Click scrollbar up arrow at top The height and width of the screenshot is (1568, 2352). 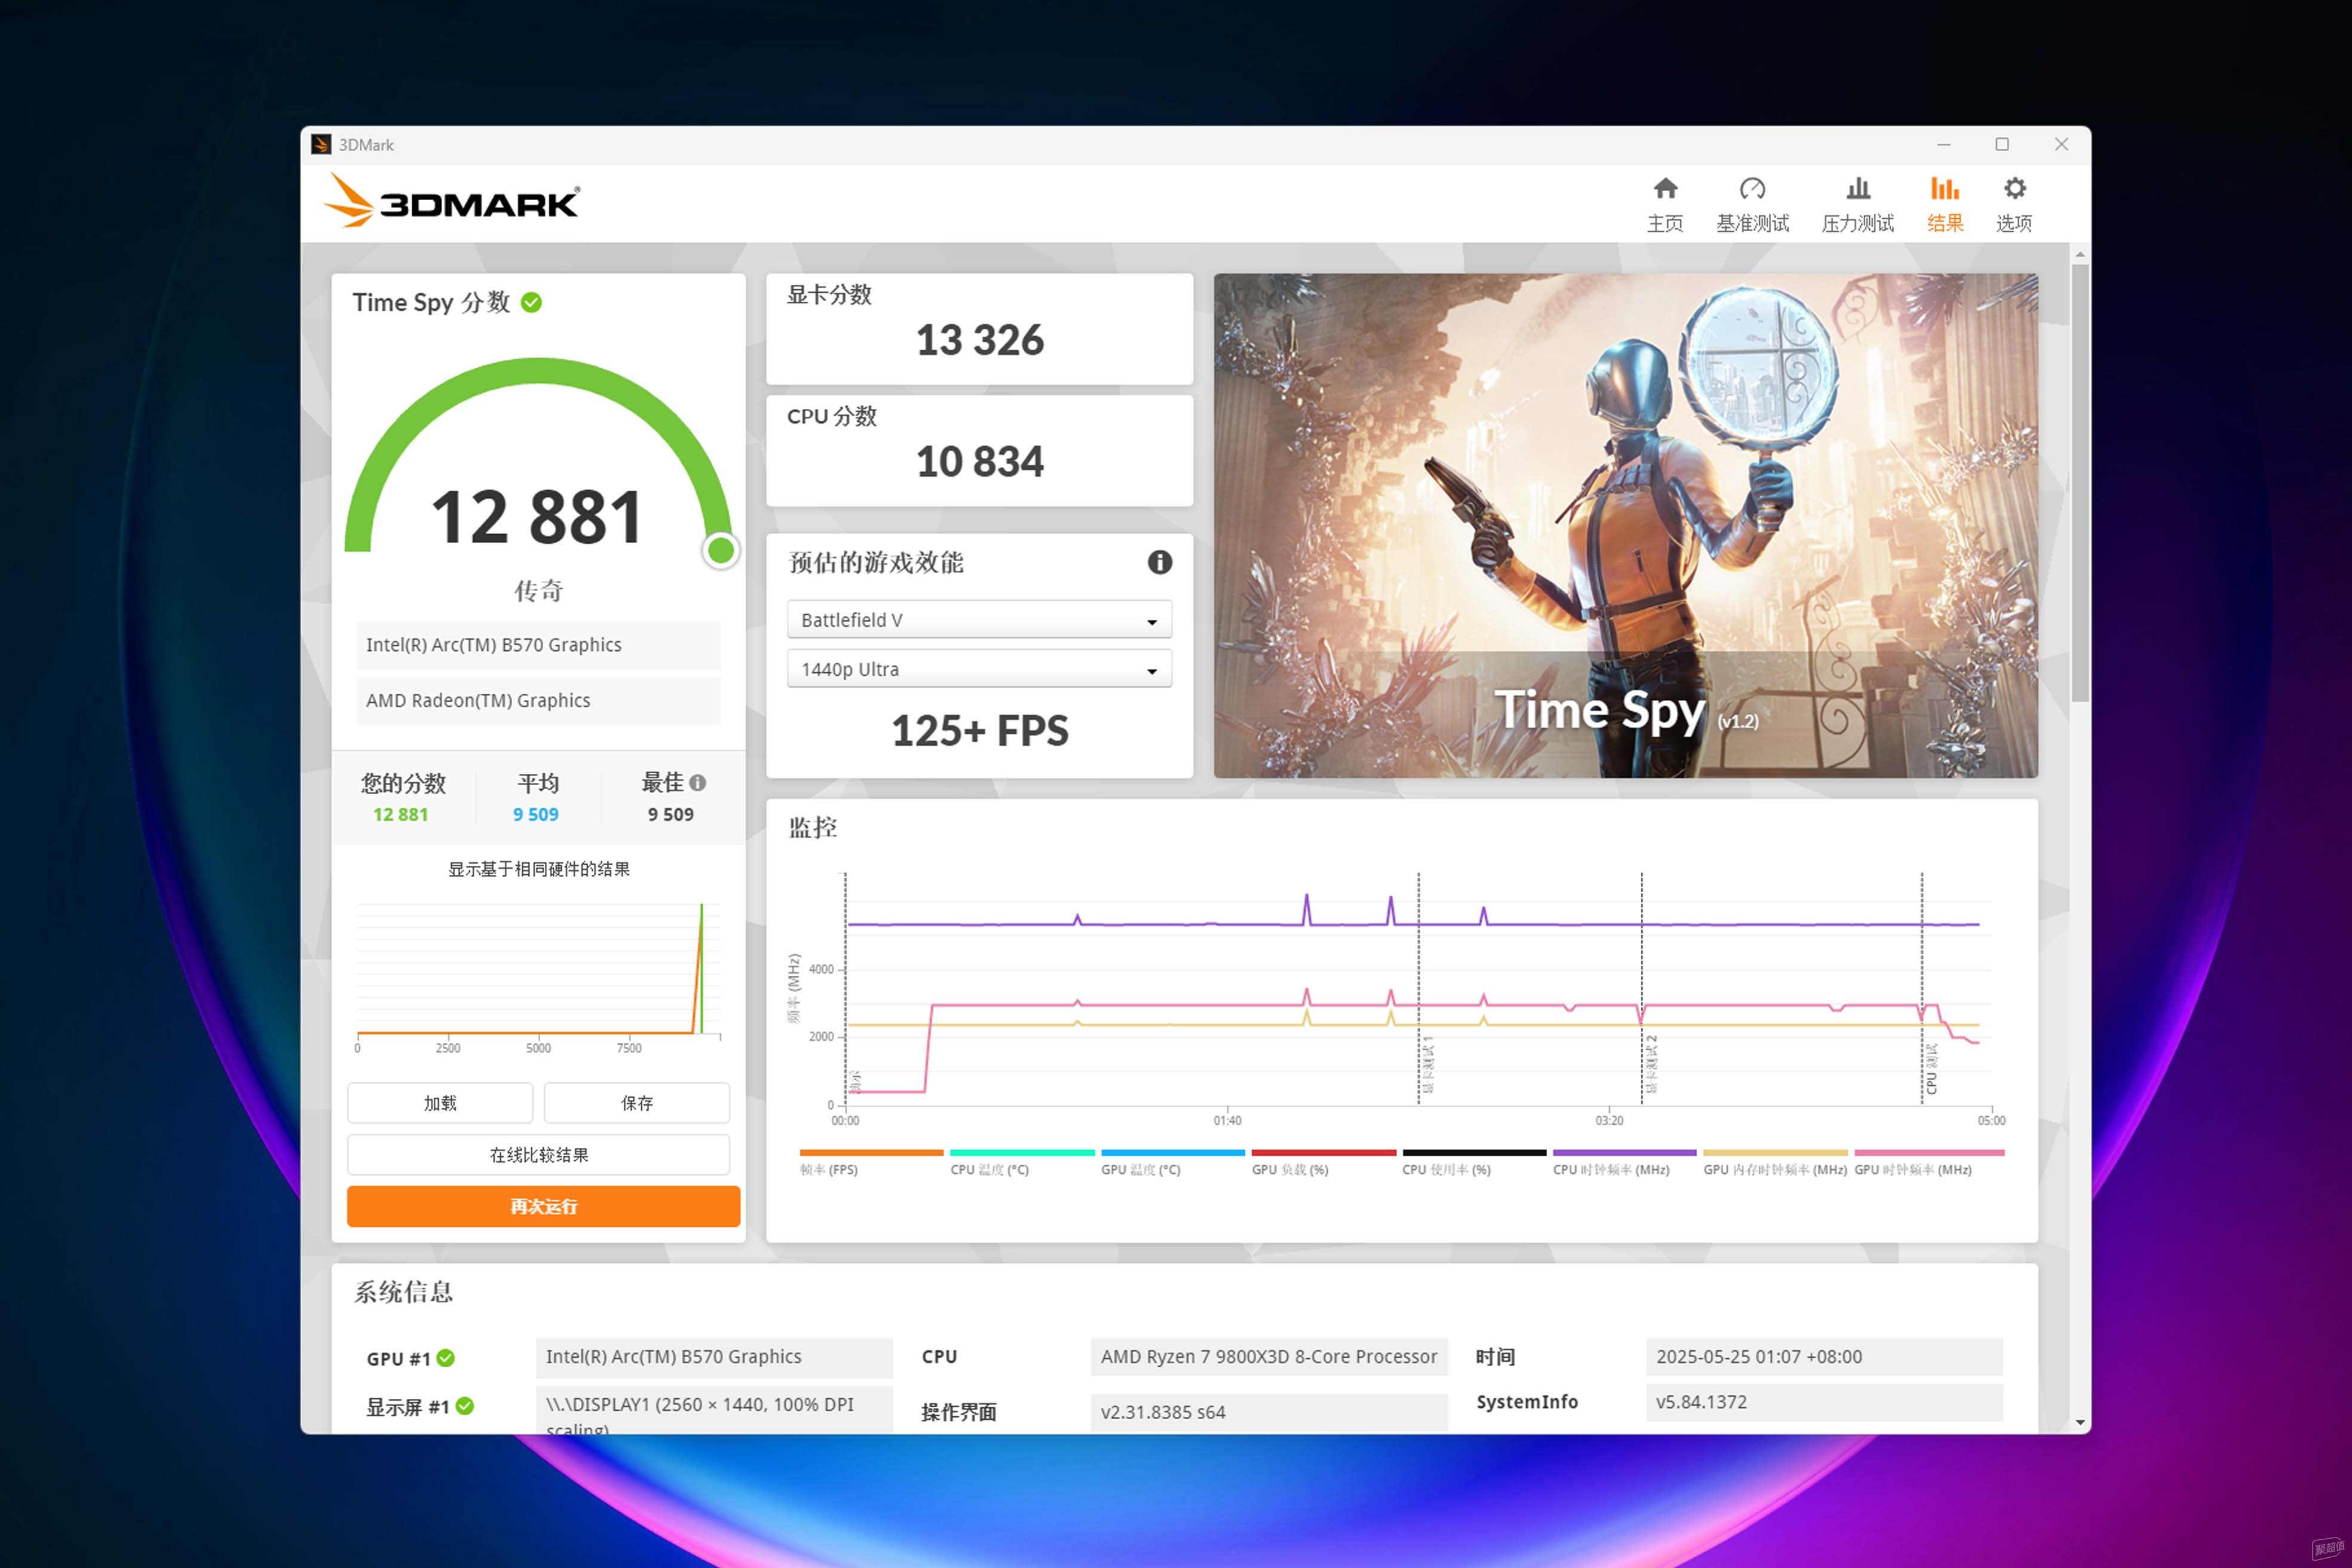pos(2080,255)
